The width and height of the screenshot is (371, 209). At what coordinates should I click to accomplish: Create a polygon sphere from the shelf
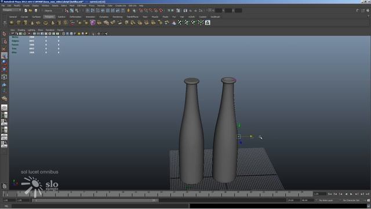point(12,23)
